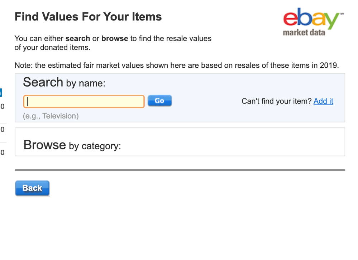Click the trademark symbol beside eBay logo
This screenshot has height=260, width=358.
342,14
